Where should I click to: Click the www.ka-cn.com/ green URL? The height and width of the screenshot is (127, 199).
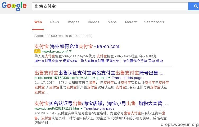coord(55,51)
